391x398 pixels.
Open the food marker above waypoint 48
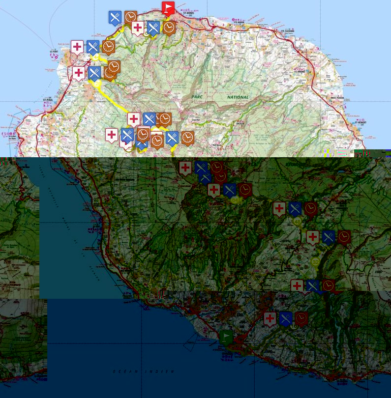(x=295, y=209)
